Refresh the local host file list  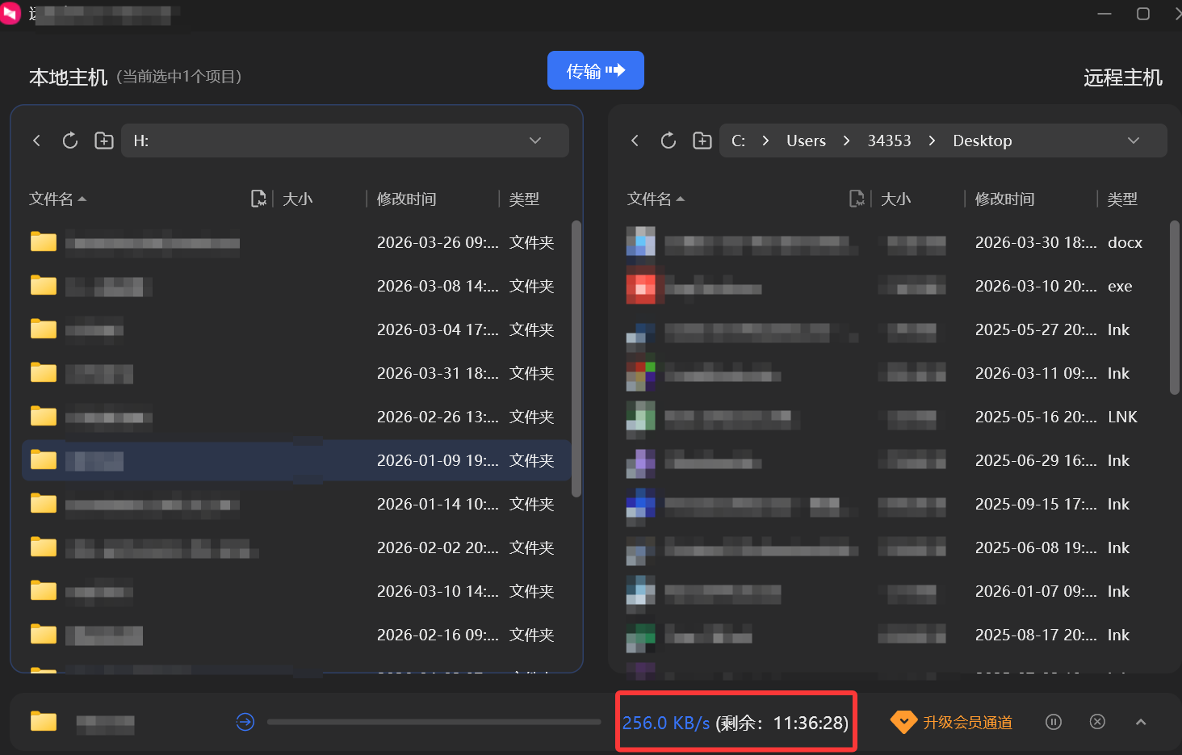click(x=70, y=141)
